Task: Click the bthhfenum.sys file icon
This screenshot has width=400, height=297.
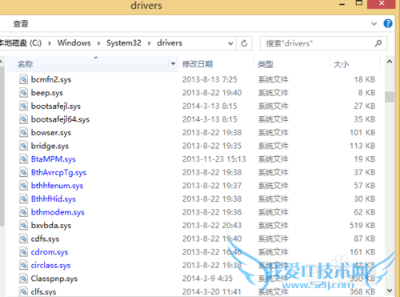Action: pos(23,186)
